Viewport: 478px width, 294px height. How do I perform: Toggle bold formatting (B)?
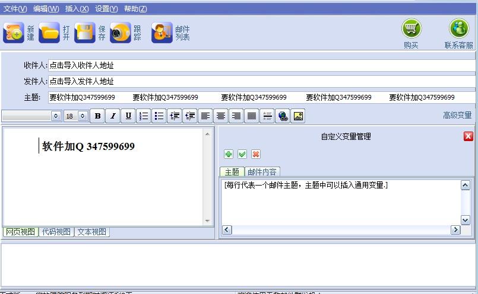[97, 116]
